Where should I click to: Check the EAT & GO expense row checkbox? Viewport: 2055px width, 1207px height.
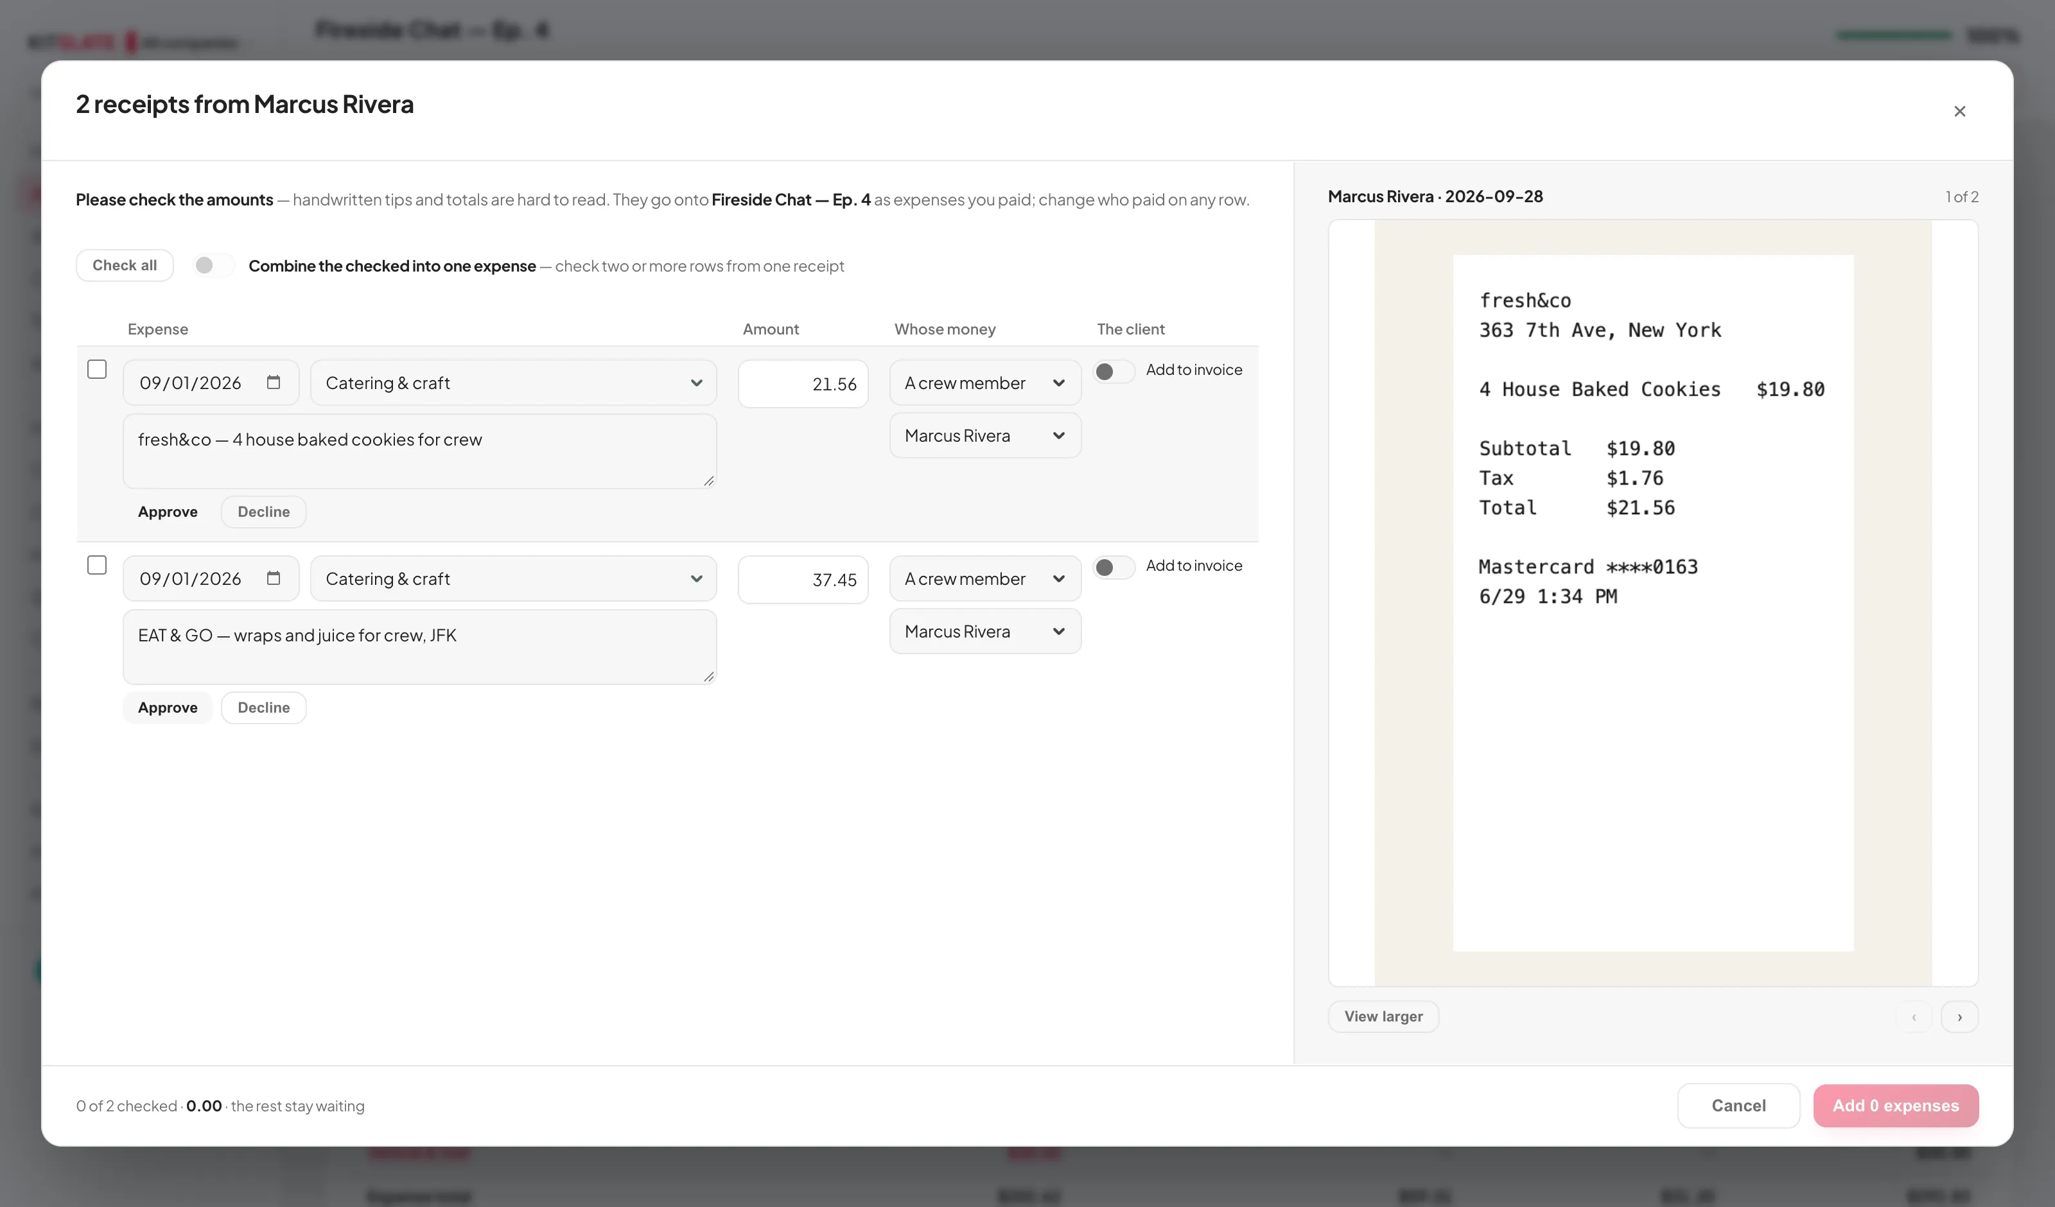click(x=97, y=565)
